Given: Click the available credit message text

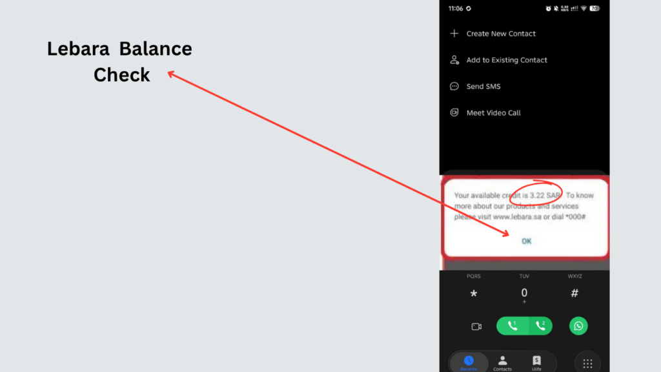Looking at the screenshot, I should (x=524, y=206).
